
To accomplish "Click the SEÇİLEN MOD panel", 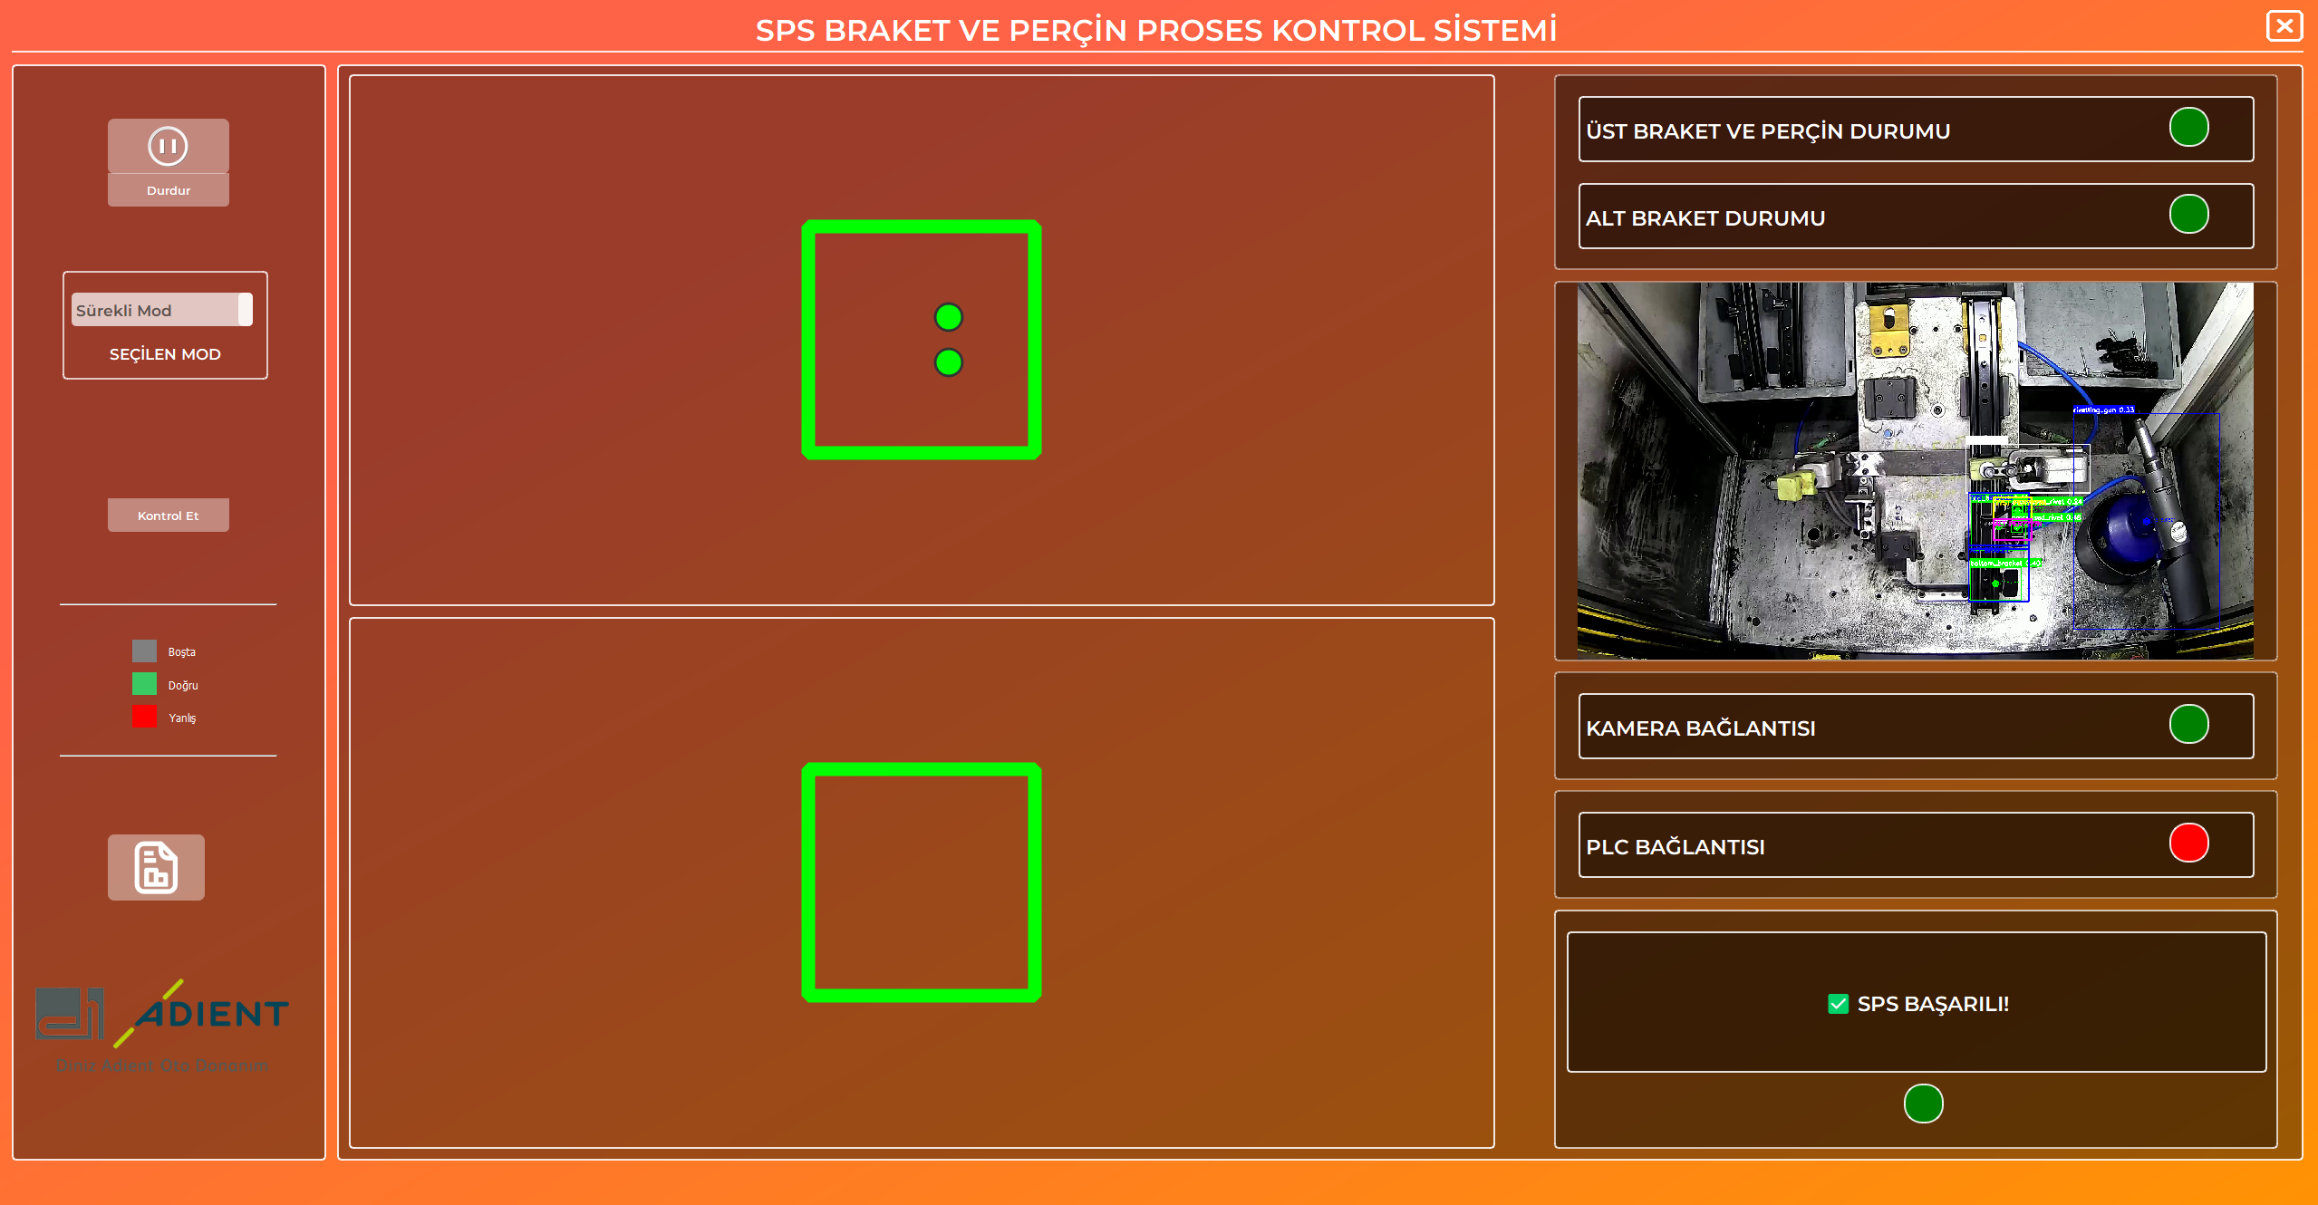I will coord(164,353).
